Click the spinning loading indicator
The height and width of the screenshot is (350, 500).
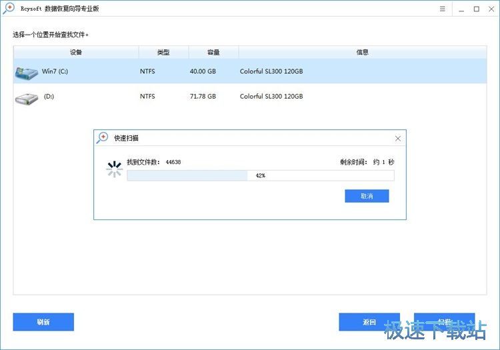click(x=114, y=169)
